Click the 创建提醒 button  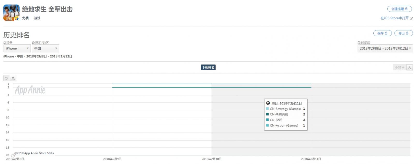(x=399, y=9)
